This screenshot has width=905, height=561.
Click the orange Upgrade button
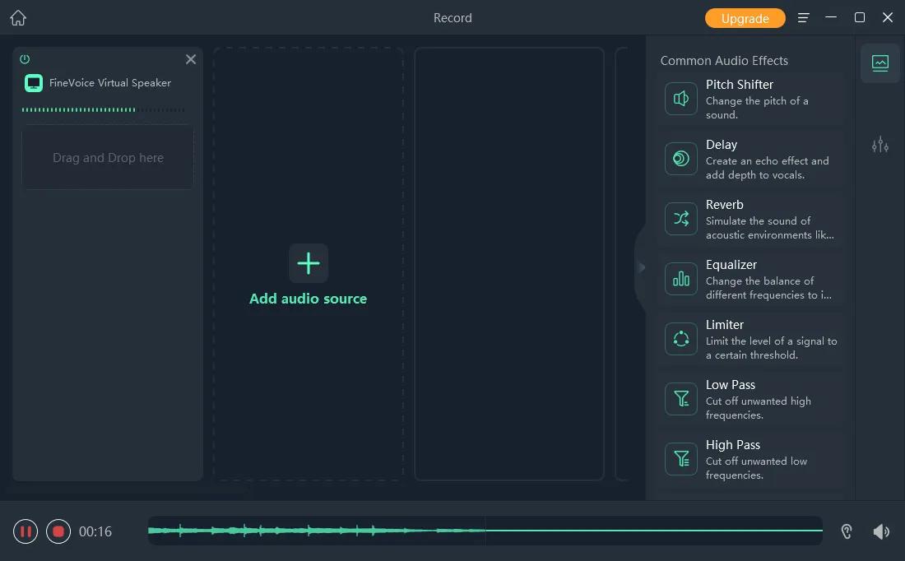click(745, 18)
